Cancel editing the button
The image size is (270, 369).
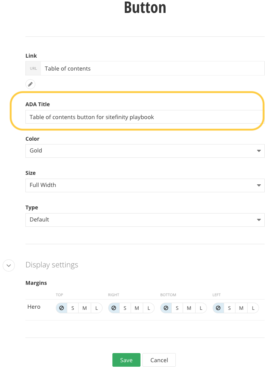[x=159, y=360]
